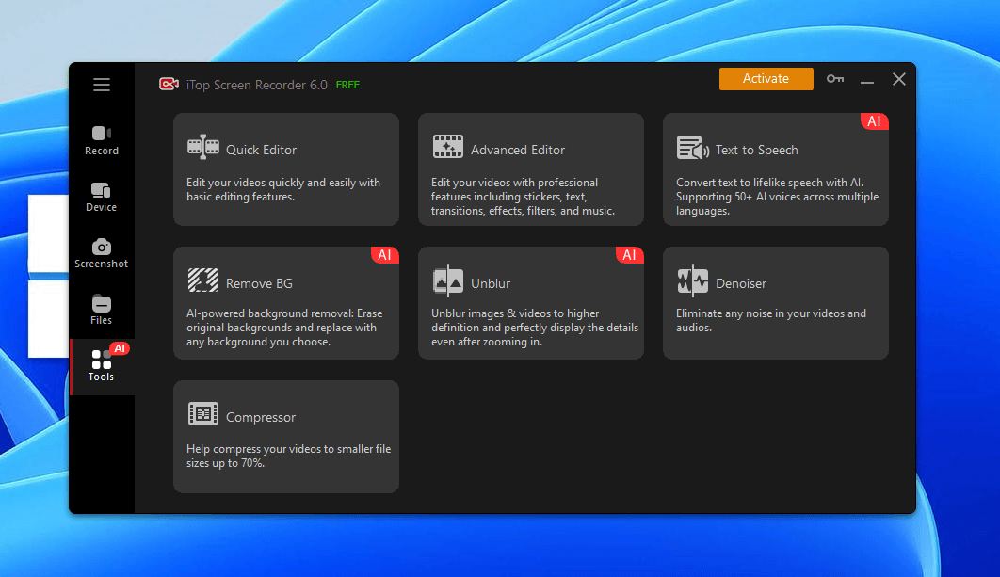
Task: Click the FREE edition label
Action: point(347,85)
